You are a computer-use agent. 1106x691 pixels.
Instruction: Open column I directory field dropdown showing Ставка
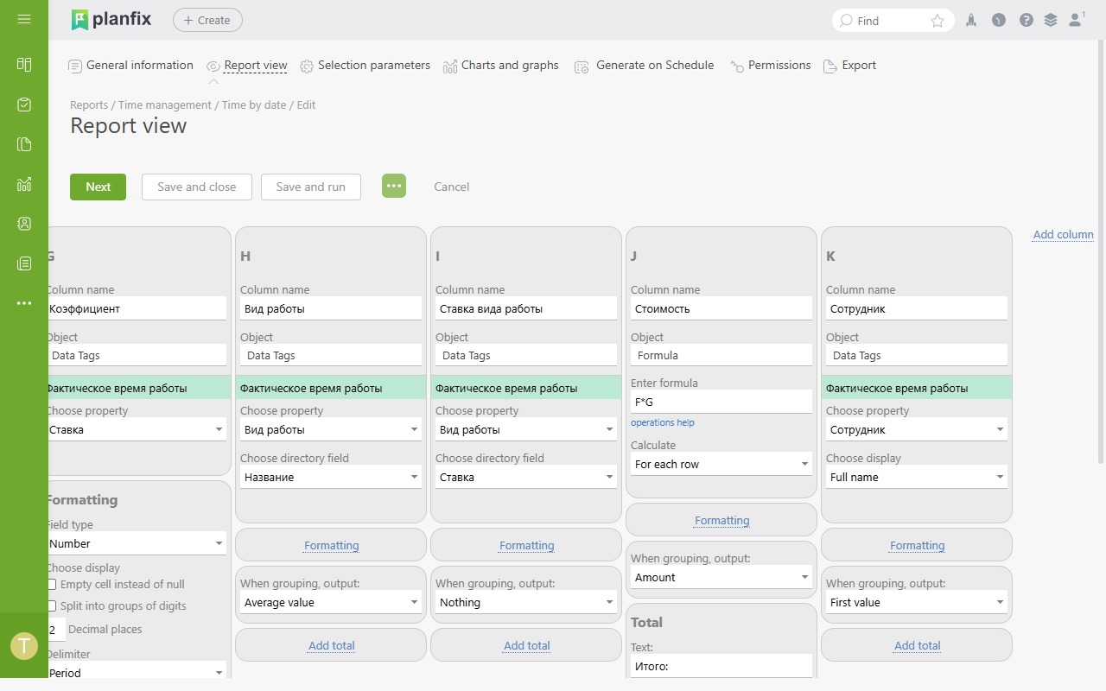(526, 477)
